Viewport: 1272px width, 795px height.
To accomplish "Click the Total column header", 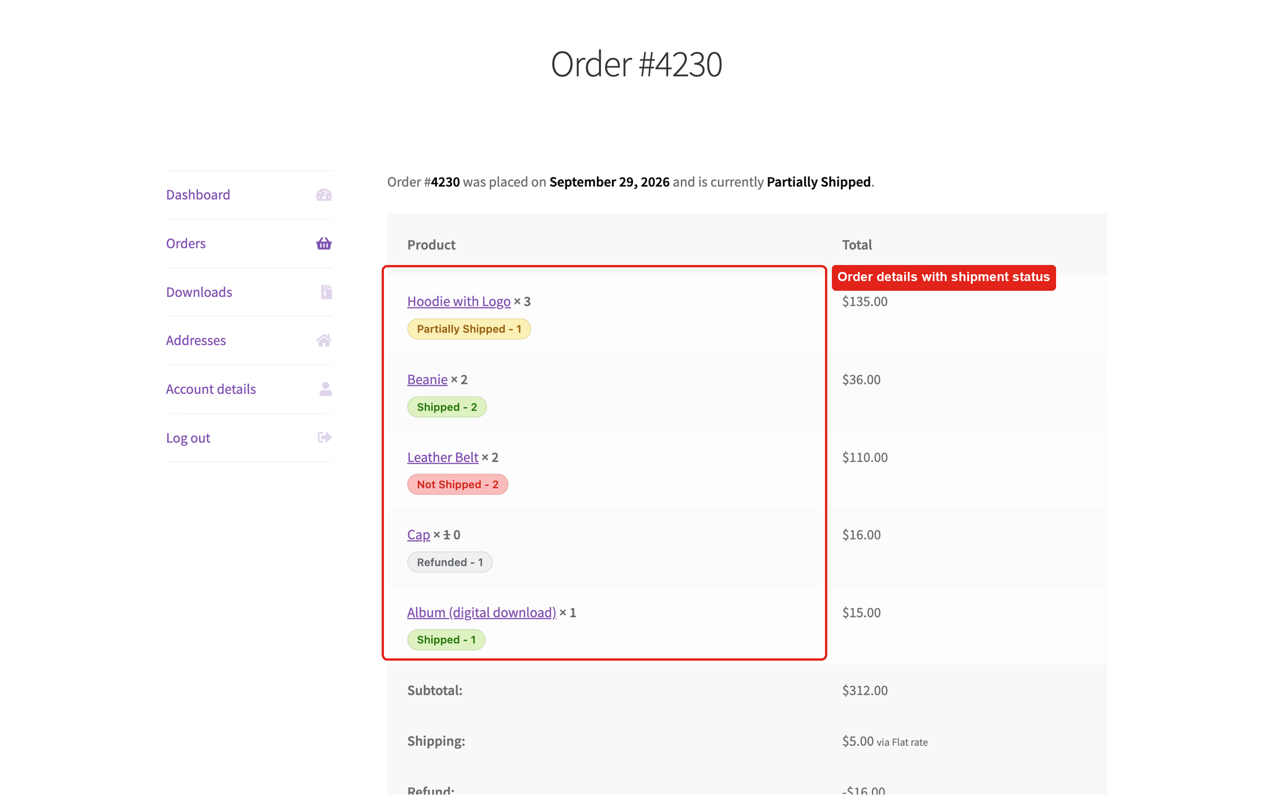I will [856, 244].
